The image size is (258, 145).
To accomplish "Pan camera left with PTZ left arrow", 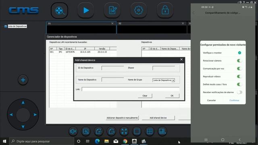I will coord(11,114).
